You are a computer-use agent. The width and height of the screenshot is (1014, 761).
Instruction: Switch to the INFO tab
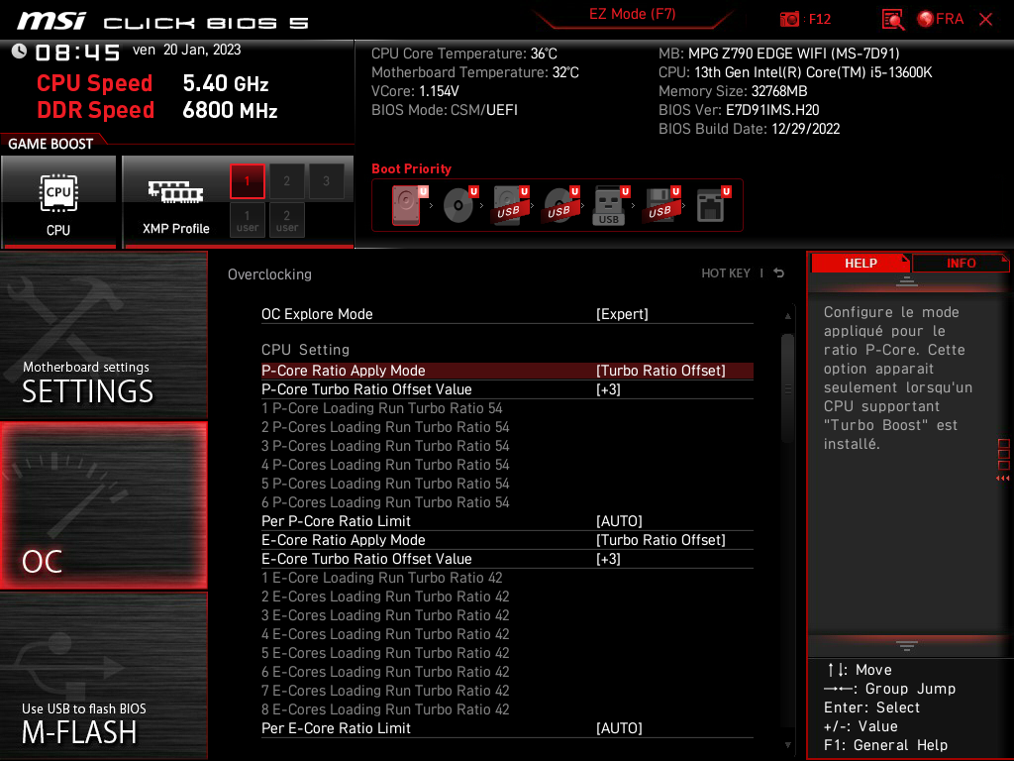(x=961, y=264)
